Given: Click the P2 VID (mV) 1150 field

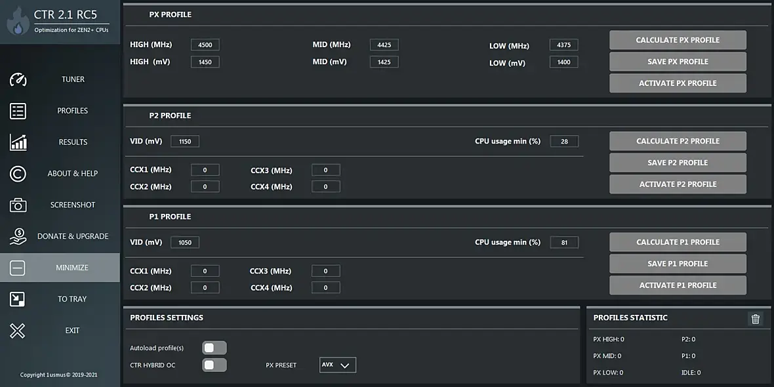Looking at the screenshot, I should tap(185, 142).
